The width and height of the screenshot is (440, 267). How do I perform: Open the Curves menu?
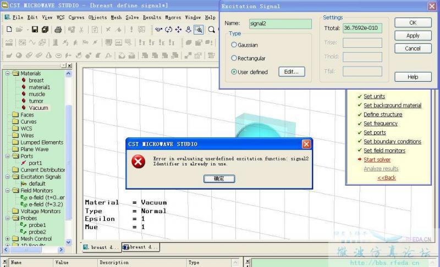(x=76, y=18)
